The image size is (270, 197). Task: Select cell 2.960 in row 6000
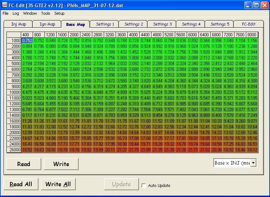click(252, 69)
